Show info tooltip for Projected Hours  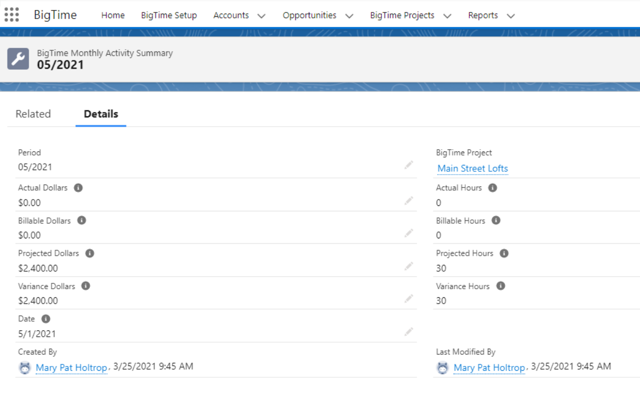pyautogui.click(x=504, y=253)
